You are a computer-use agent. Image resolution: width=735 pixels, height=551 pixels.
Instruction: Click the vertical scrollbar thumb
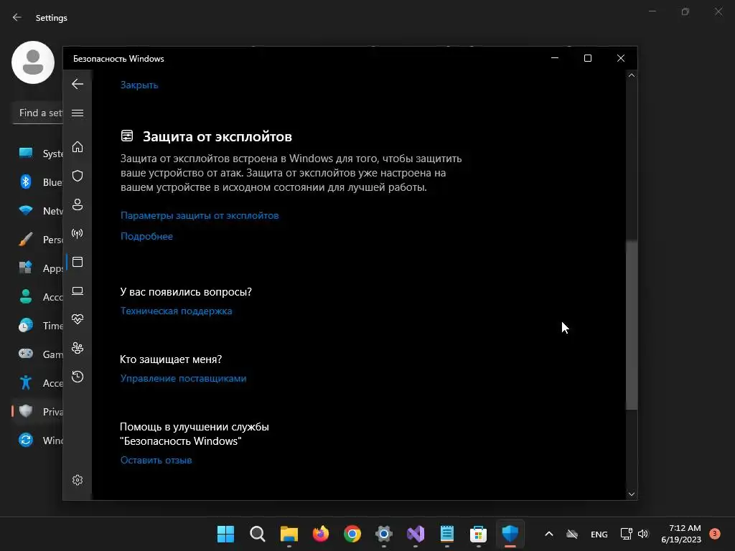pyautogui.click(x=632, y=325)
